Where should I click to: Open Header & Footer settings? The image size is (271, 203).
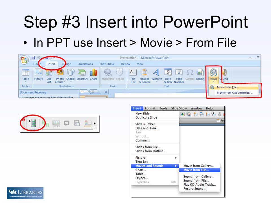click(145, 76)
